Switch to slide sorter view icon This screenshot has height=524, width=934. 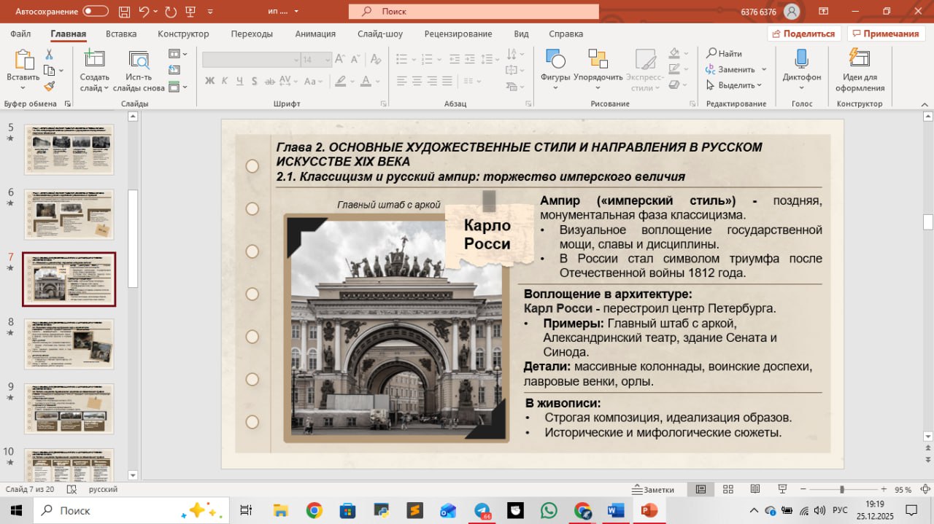(728, 489)
